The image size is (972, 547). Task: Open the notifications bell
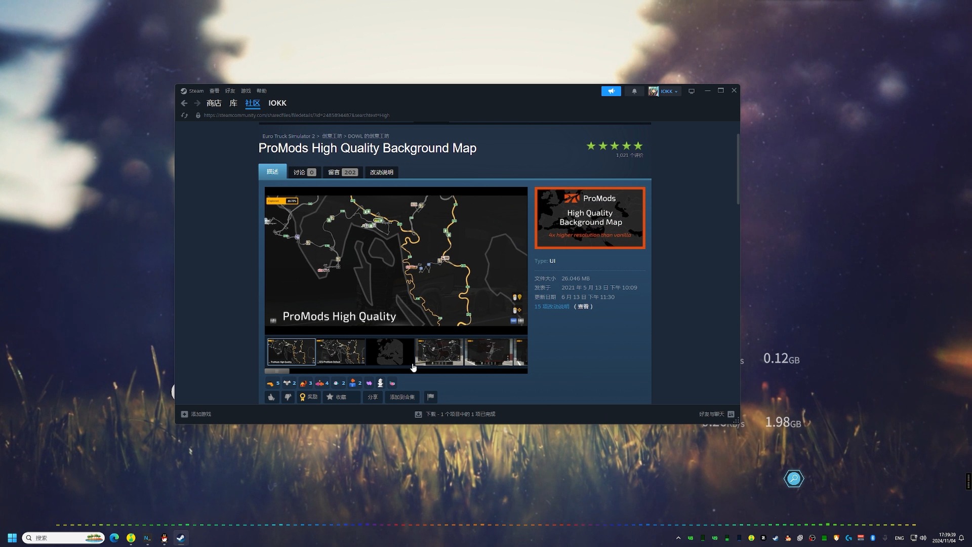(x=634, y=91)
